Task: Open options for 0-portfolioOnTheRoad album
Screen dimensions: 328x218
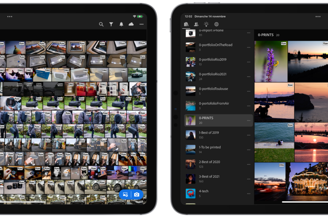Action: click(x=249, y=47)
